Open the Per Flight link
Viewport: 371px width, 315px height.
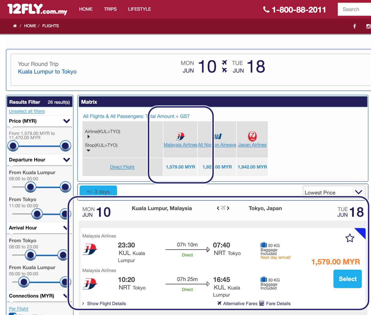click(19, 309)
